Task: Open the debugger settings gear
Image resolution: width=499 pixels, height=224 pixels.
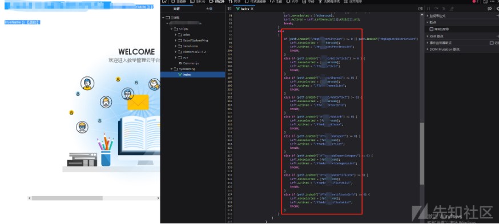Action: 497,9
